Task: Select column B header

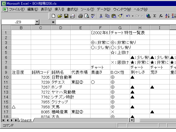Action: [21, 28]
